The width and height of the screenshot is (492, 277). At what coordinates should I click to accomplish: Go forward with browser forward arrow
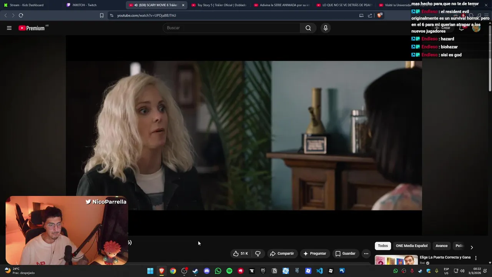[13, 15]
